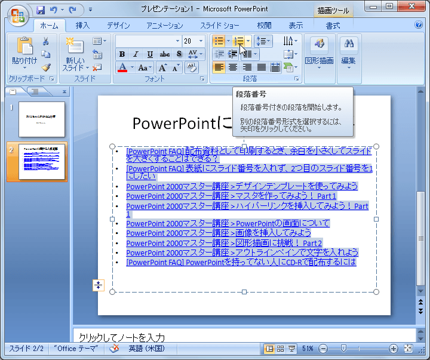Open the character spacing (AV) dropdown
This screenshot has width=430, height=360.
pyautogui.click(x=195, y=54)
